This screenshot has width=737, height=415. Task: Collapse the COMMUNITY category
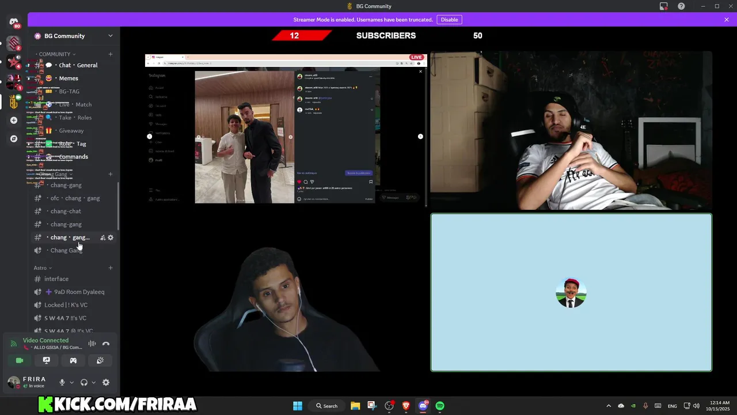click(55, 54)
